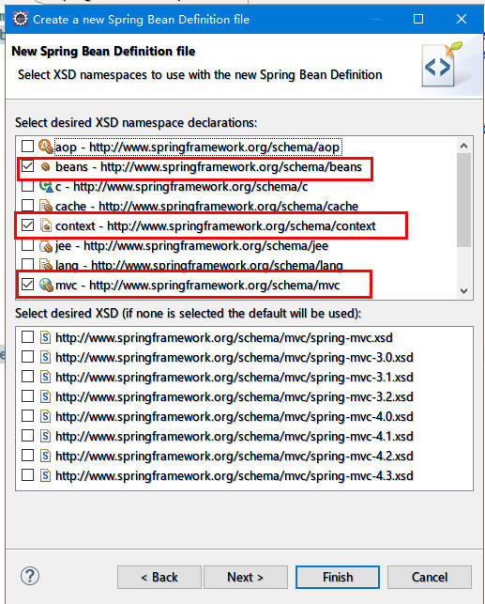This screenshot has height=604, width=485.
Task: Uncheck the beans namespace checkbox
Action: (27, 166)
